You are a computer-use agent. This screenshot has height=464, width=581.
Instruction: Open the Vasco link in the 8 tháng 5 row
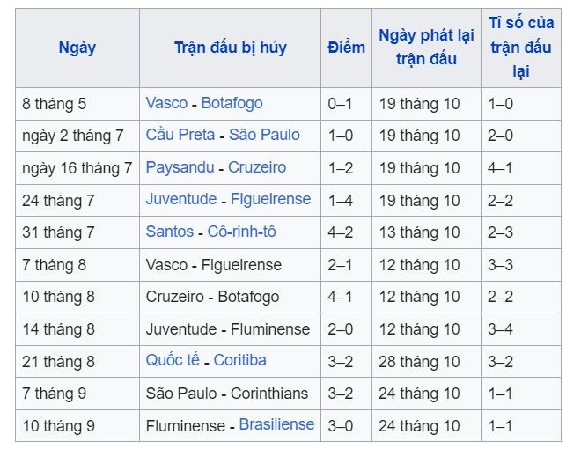(x=166, y=103)
